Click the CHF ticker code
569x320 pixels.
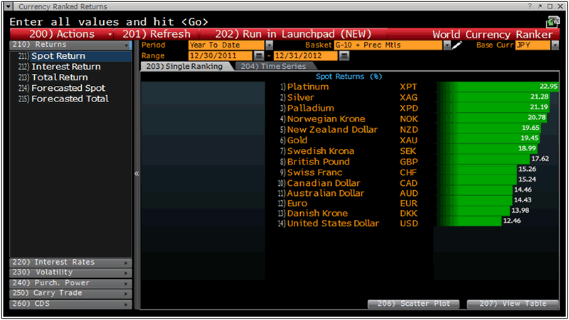408,172
